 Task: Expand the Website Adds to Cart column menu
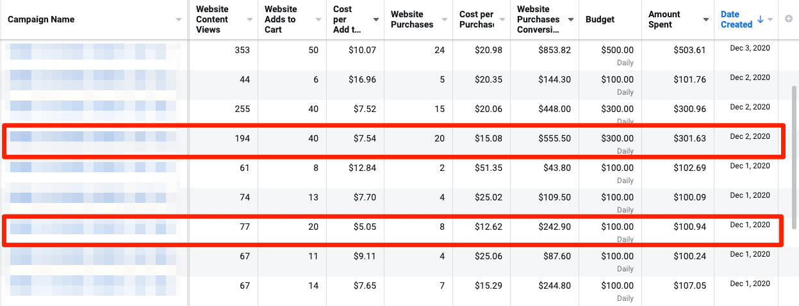(318, 20)
